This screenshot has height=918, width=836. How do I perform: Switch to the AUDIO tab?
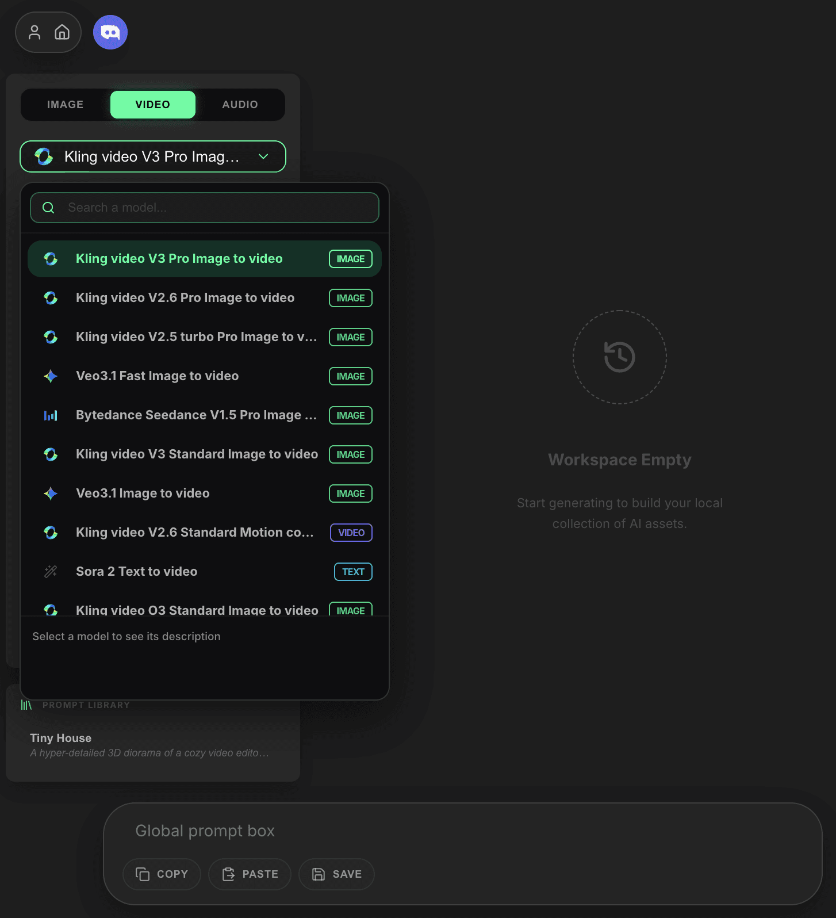pyautogui.click(x=240, y=105)
